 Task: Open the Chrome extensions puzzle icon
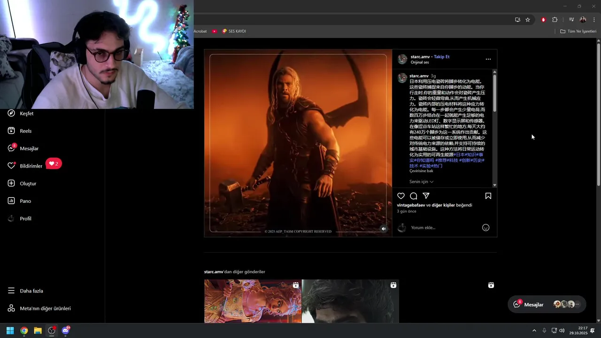coord(555,20)
